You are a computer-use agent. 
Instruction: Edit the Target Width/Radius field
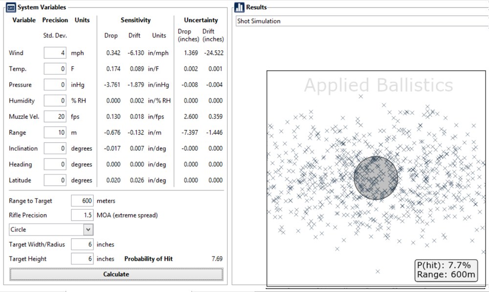click(82, 245)
